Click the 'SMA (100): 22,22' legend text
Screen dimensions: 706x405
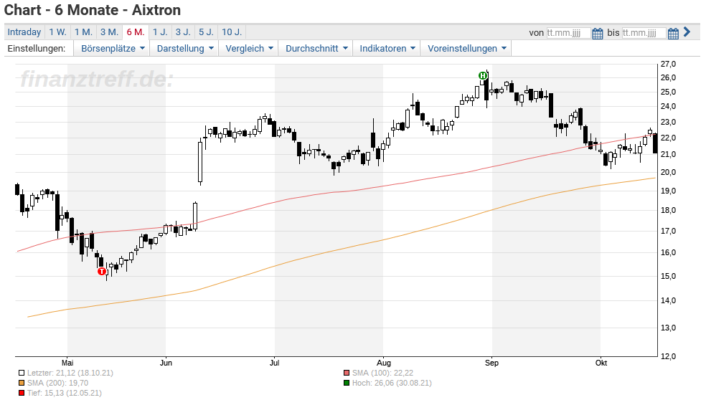[382, 373]
